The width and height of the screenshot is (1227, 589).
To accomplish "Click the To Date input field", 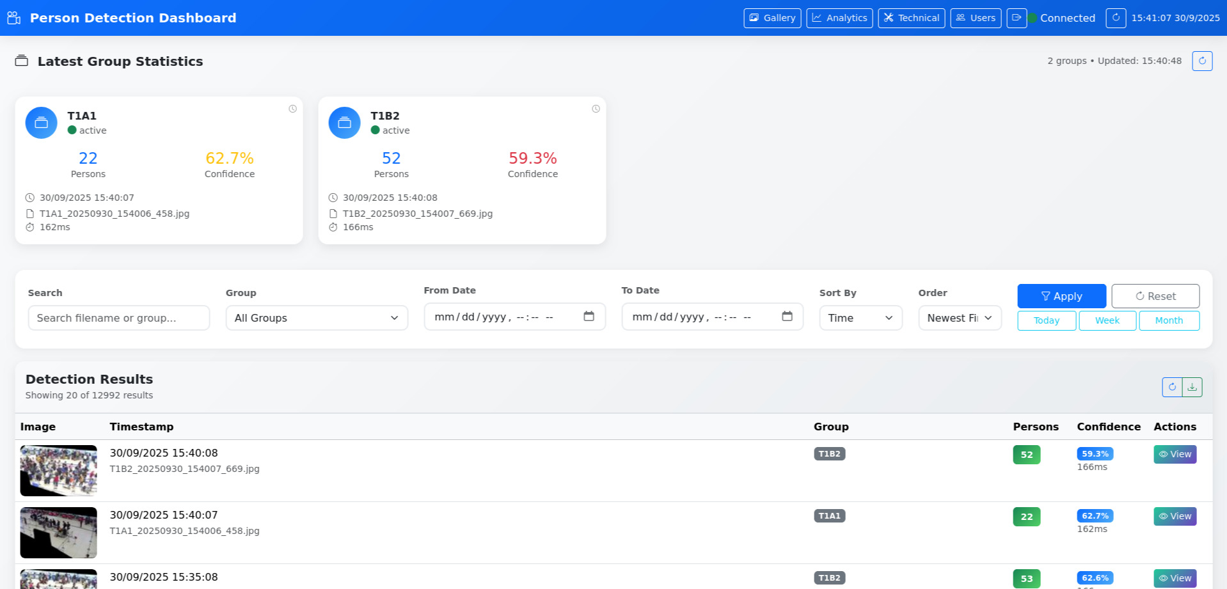I will (712, 317).
